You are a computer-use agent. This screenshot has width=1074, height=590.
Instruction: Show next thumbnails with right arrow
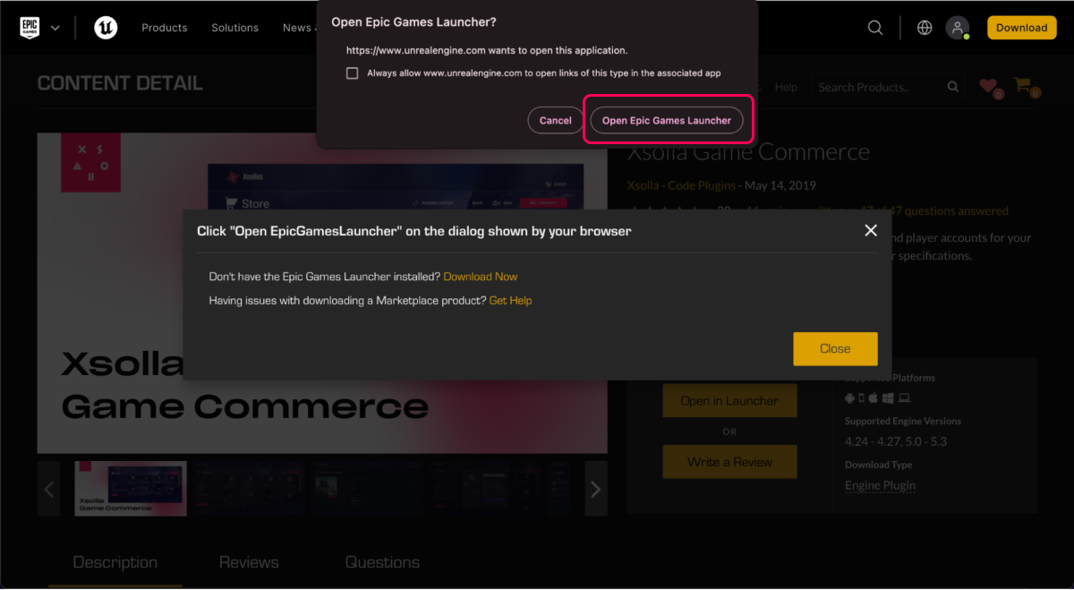[595, 489]
